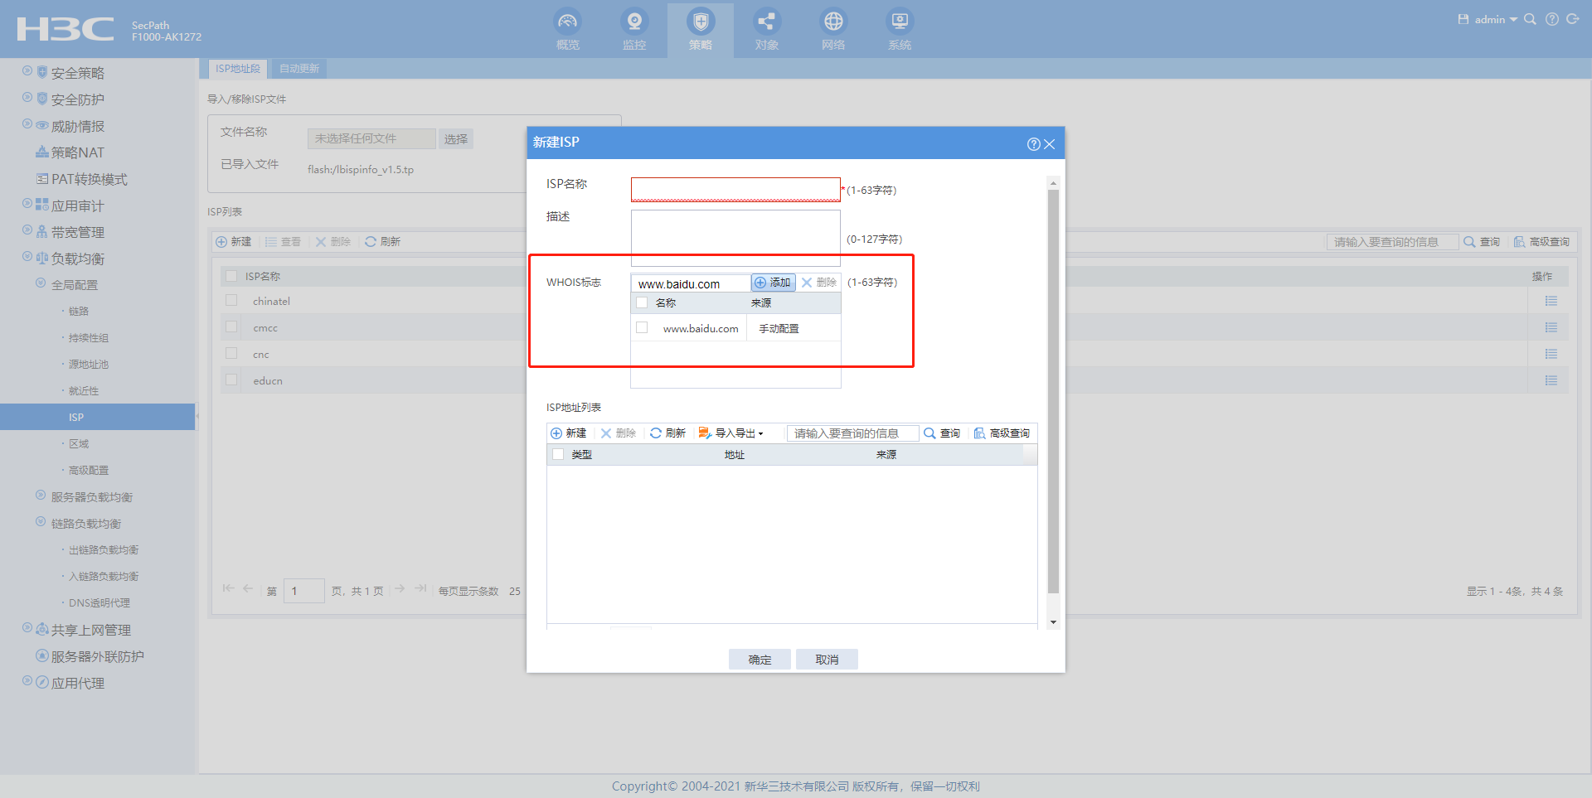Click the dialog vertical scrollbar thumb
The height and width of the screenshot is (798, 1592).
[1053, 391]
